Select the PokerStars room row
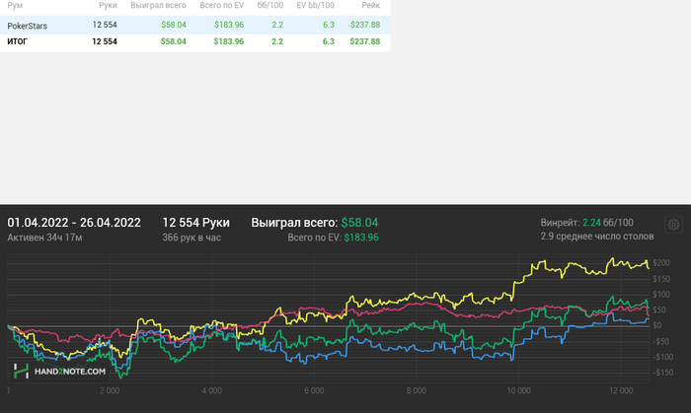The image size is (691, 413). [194, 25]
